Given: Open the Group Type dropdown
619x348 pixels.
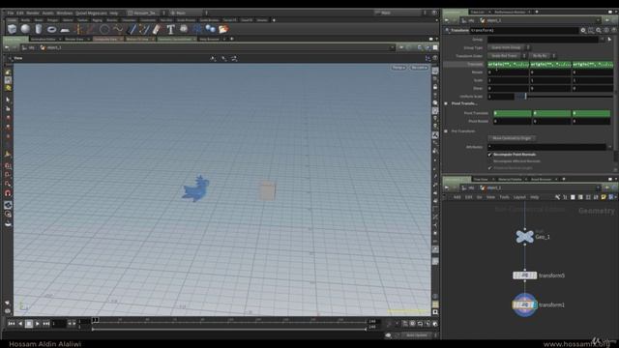Looking at the screenshot, I should point(509,47).
